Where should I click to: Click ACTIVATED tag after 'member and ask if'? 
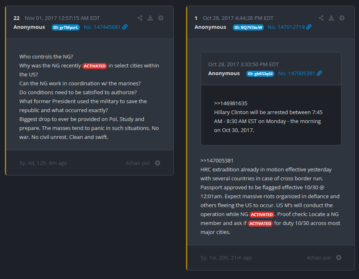260,223
